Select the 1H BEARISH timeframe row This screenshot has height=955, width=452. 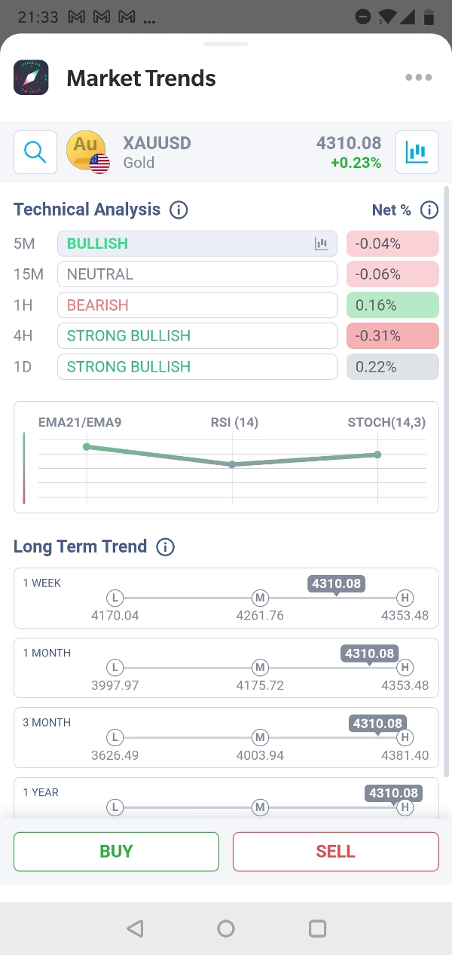pos(197,305)
